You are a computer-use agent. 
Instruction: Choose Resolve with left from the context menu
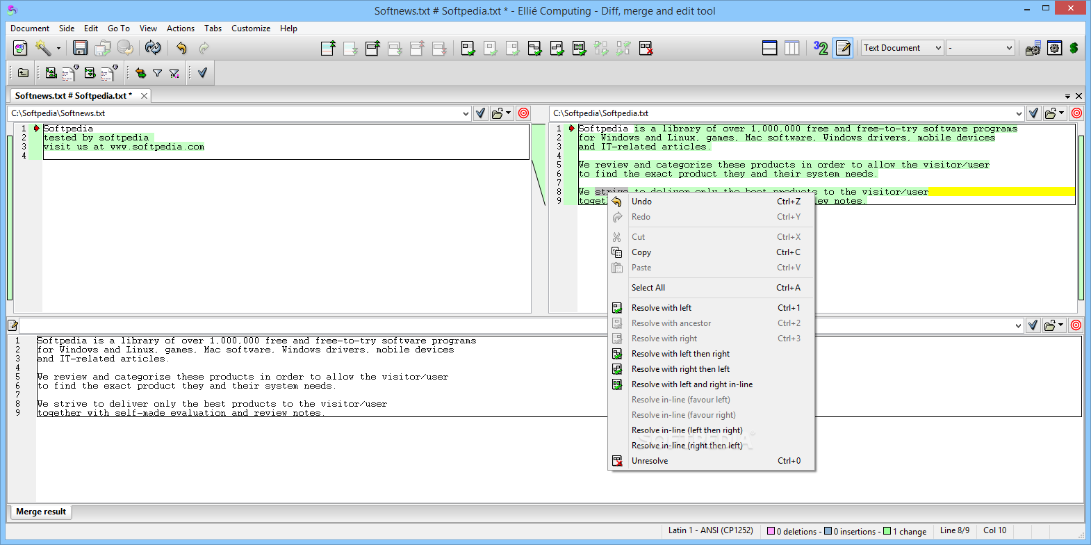pos(711,308)
